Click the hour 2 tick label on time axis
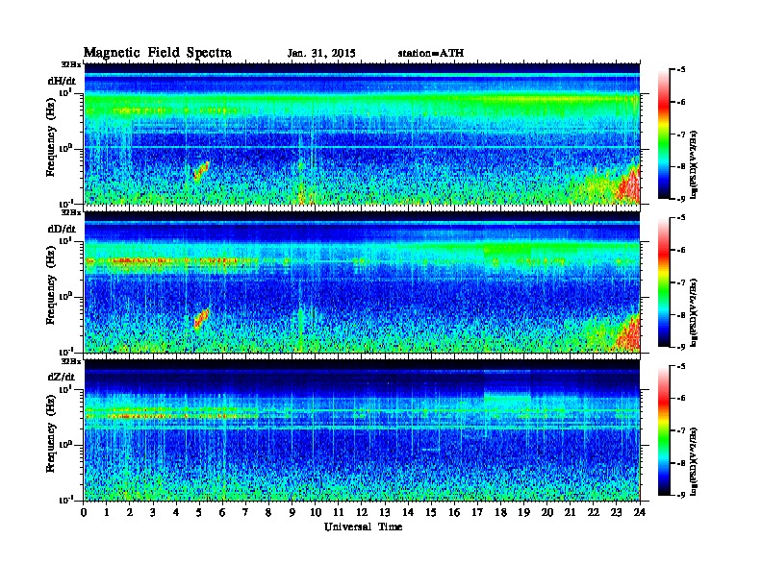This screenshot has width=762, height=588. point(130,512)
